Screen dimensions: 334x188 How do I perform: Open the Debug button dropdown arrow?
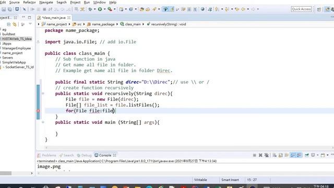(x=95, y=9)
